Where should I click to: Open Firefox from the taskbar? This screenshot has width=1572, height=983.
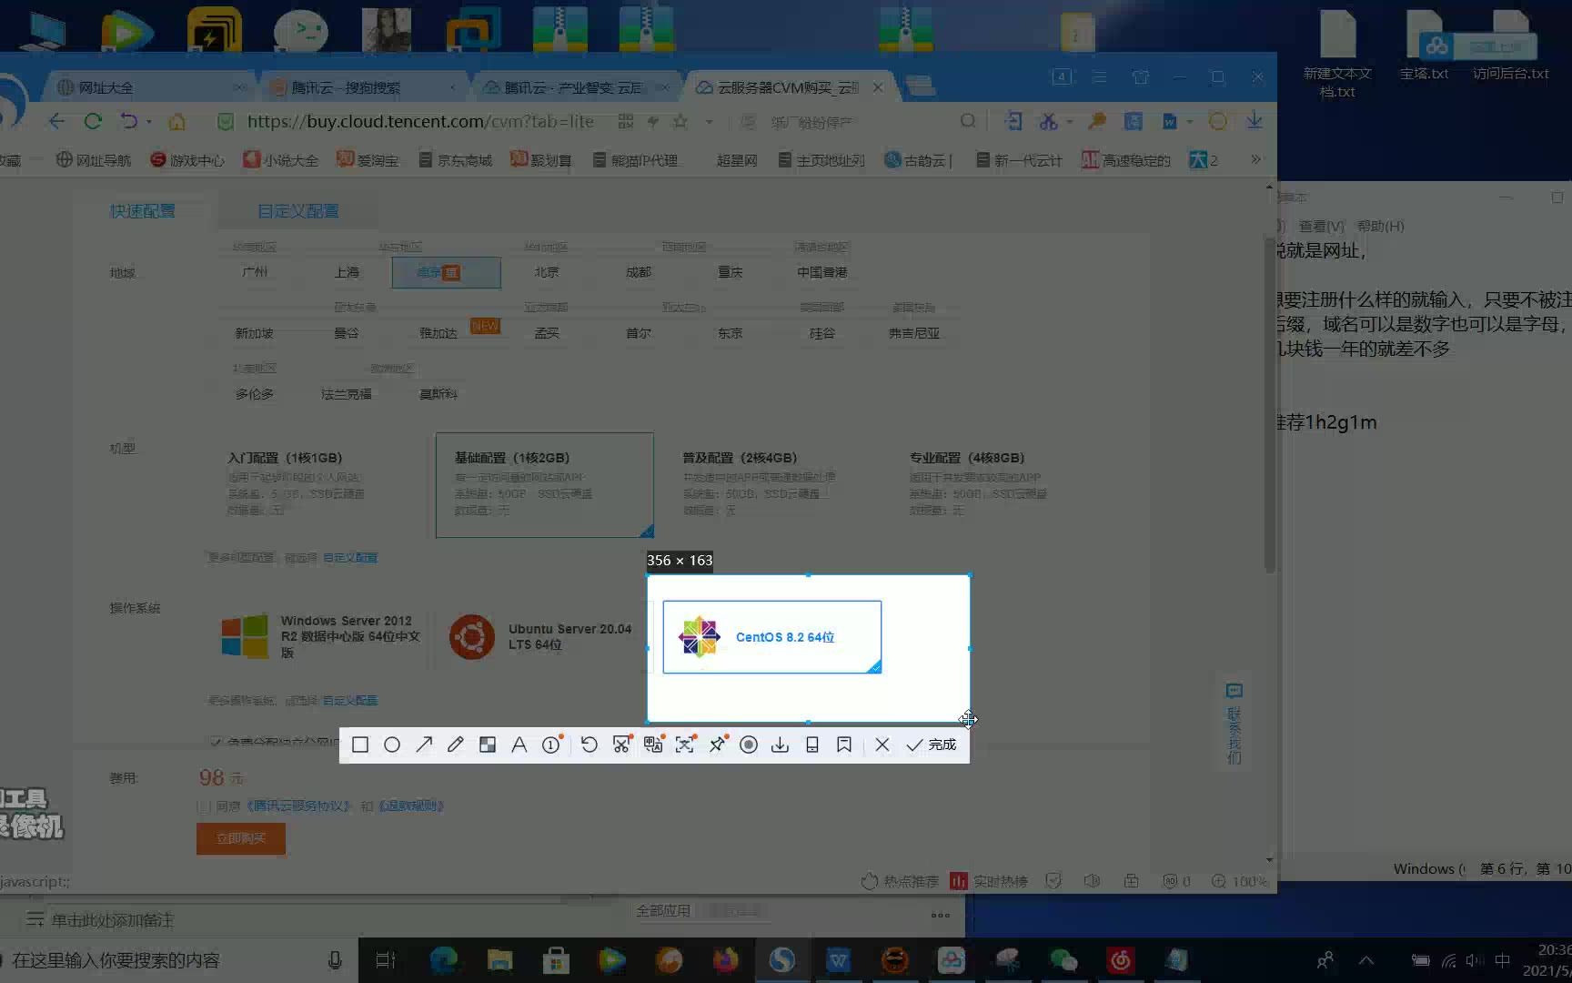click(x=725, y=960)
